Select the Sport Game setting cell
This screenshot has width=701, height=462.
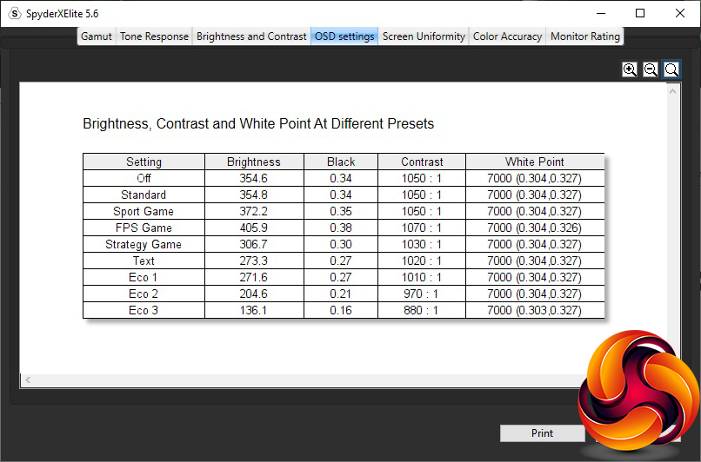click(144, 211)
